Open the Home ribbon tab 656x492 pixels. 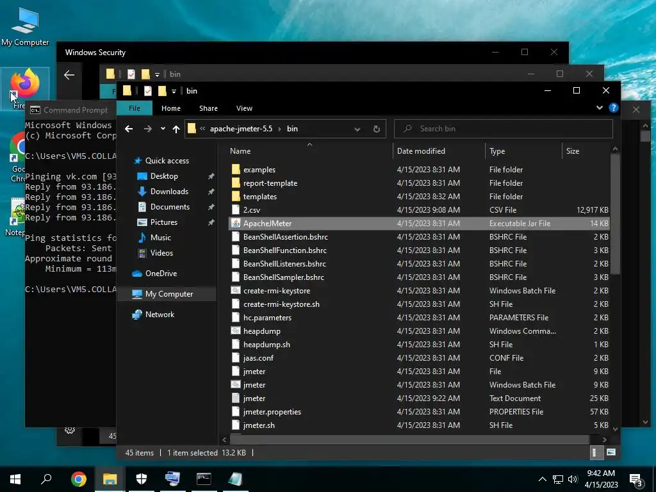pos(170,108)
